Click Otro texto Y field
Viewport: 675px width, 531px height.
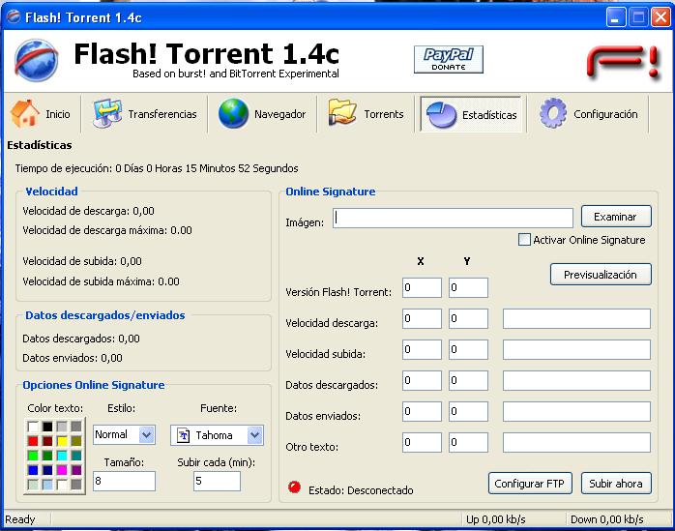click(468, 443)
